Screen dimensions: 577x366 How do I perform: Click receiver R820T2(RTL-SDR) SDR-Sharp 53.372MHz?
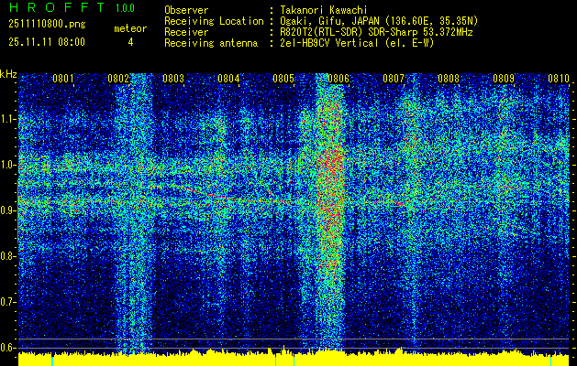[376, 32]
